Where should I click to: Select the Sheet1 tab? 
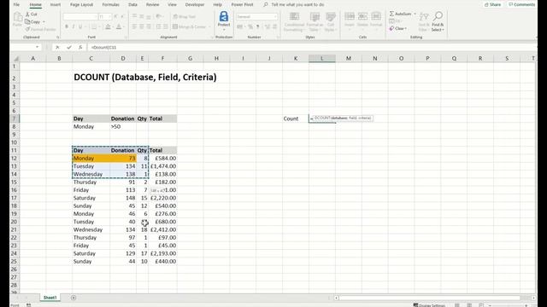[50, 298]
